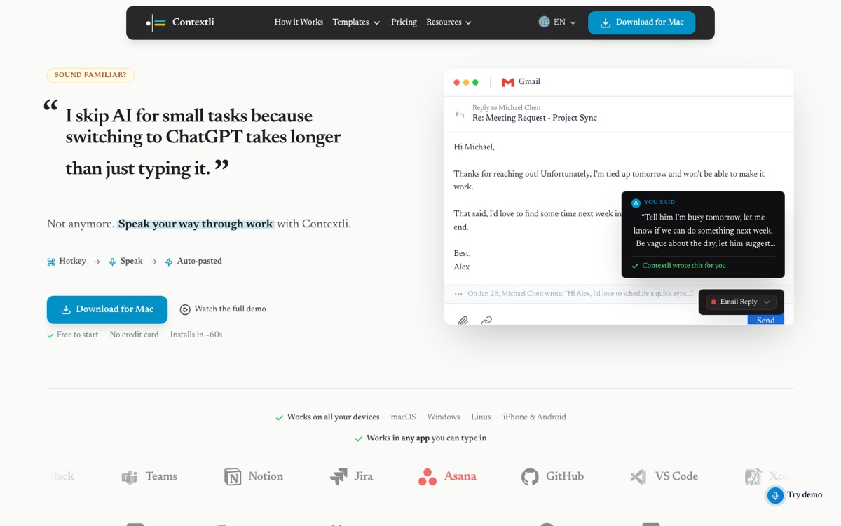Viewport: 841px width, 526px height.
Task: Click 'No credit card' text
Action: 134,335
